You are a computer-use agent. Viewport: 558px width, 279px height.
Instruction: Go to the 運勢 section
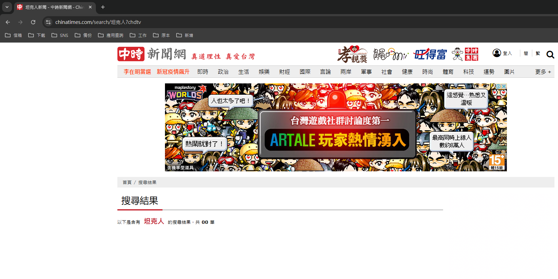pyautogui.click(x=489, y=72)
